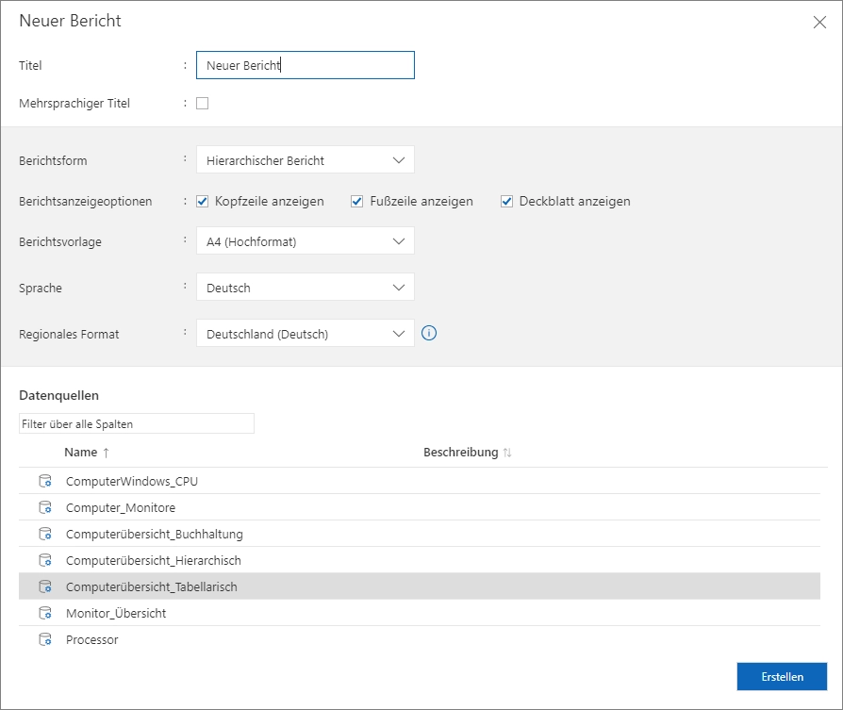Disable the Deckblatt anzeigen option
Screen dimensions: 843x710
coord(506,201)
